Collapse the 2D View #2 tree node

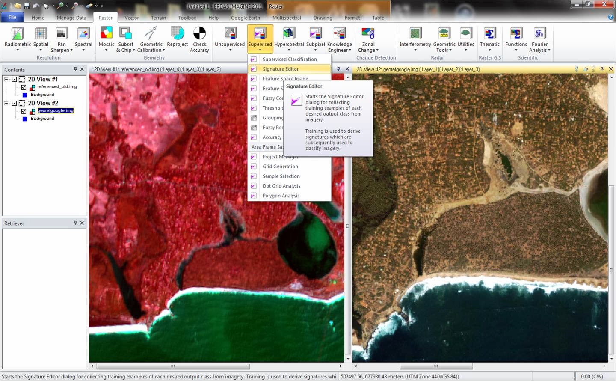pyautogui.click(x=6, y=103)
